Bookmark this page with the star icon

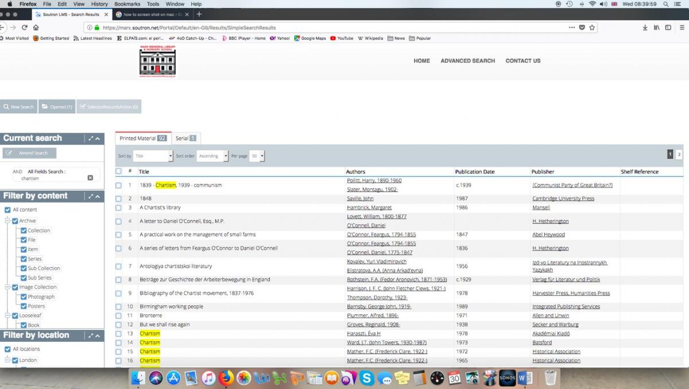[x=592, y=27]
